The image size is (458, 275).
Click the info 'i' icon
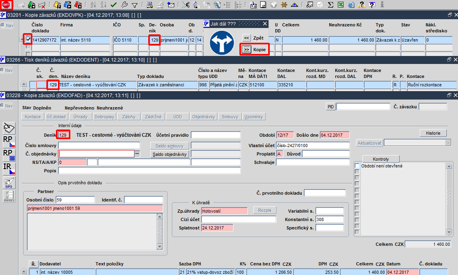[382, 5]
